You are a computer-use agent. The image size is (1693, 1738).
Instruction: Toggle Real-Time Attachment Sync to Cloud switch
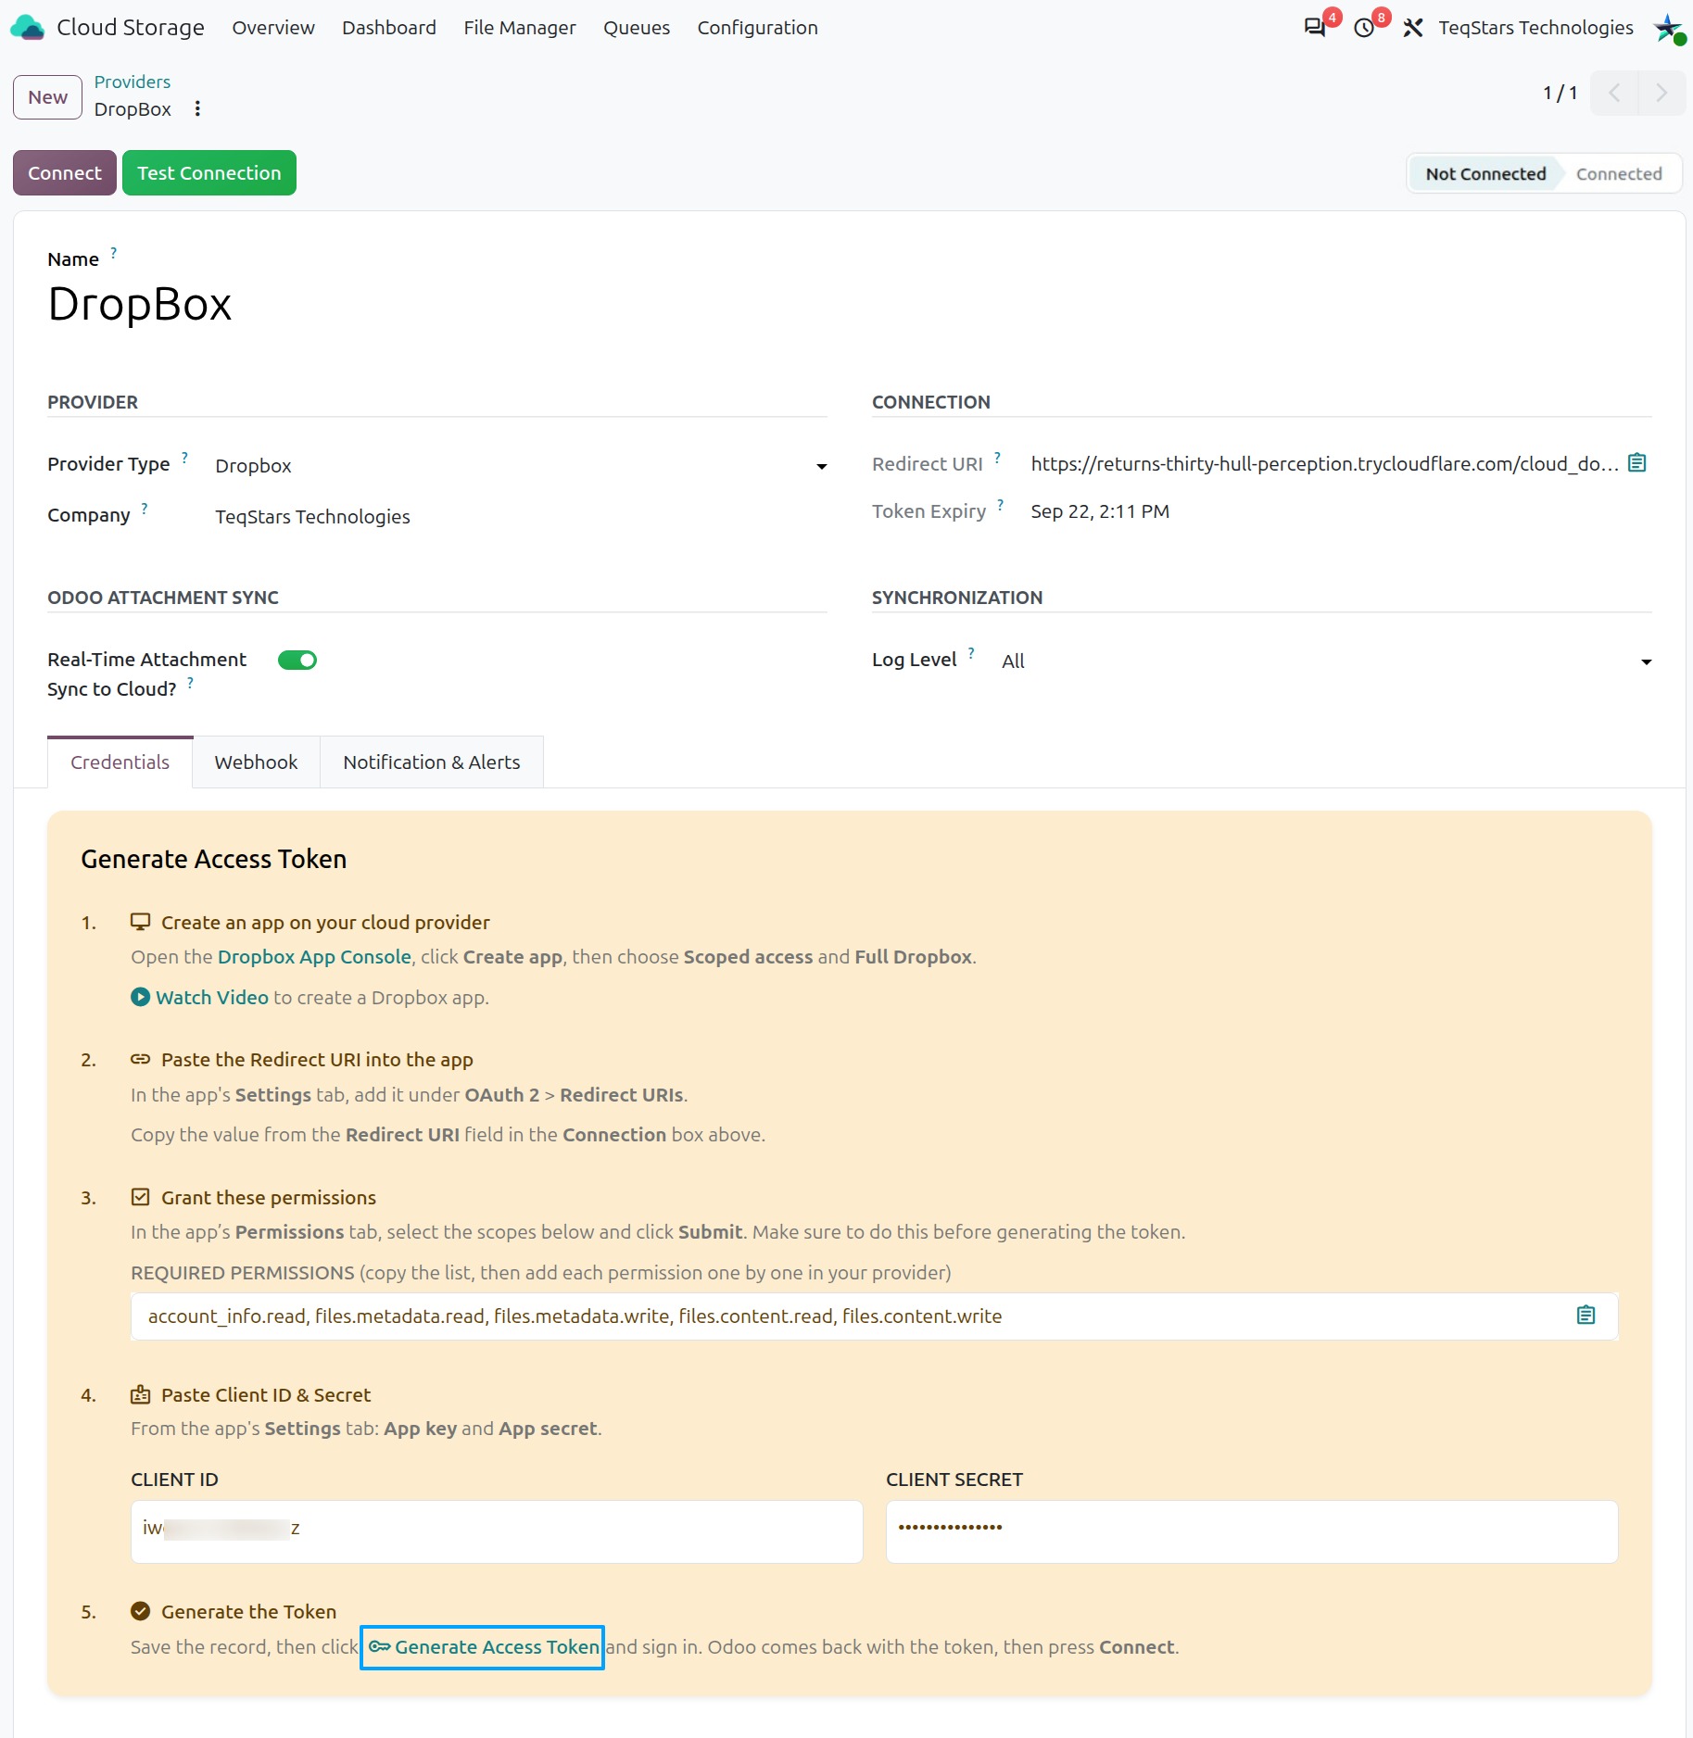[297, 660]
